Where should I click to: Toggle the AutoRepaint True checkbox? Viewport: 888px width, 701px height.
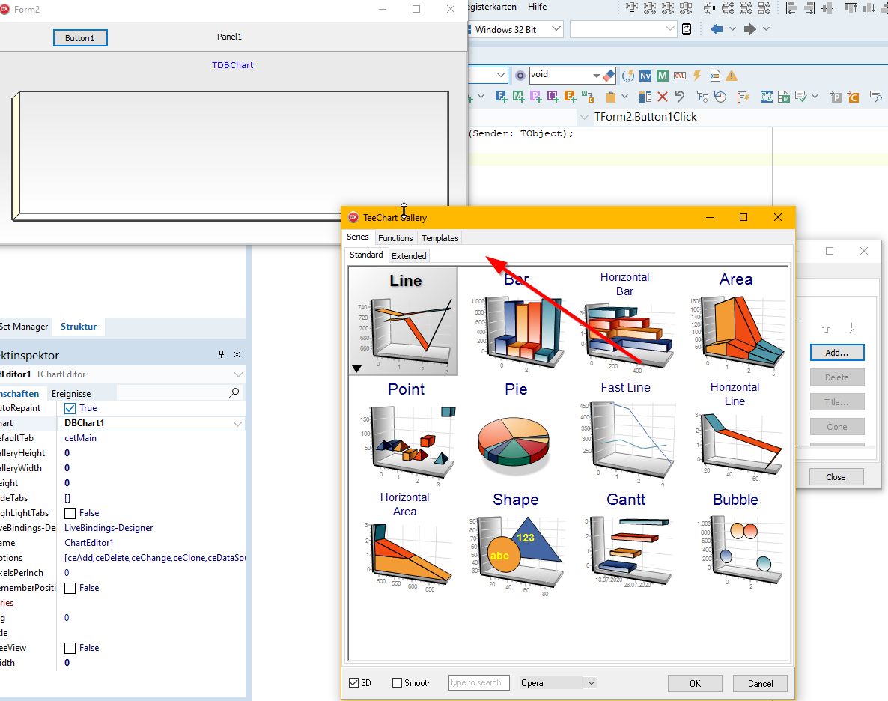(70, 408)
